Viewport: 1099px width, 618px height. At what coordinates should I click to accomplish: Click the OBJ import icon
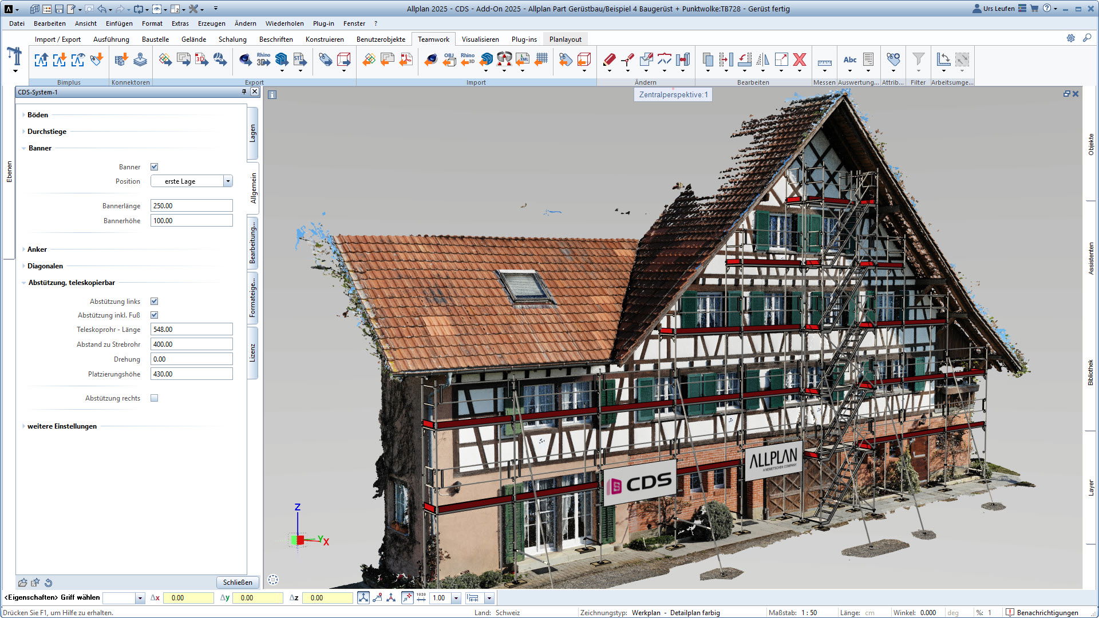(x=449, y=60)
